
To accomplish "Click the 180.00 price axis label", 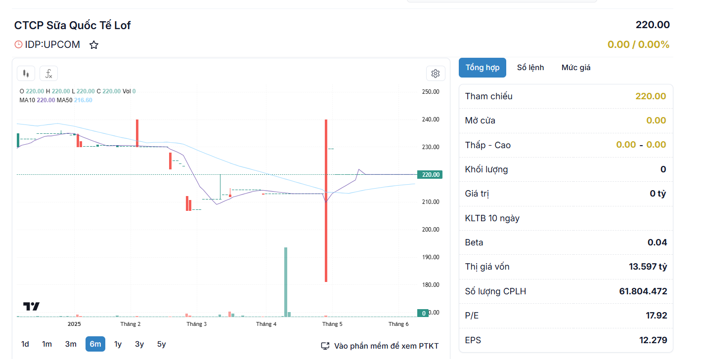I will click(431, 285).
